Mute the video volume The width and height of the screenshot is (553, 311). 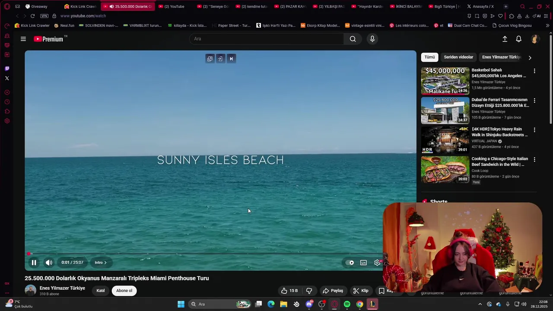pyautogui.click(x=49, y=263)
